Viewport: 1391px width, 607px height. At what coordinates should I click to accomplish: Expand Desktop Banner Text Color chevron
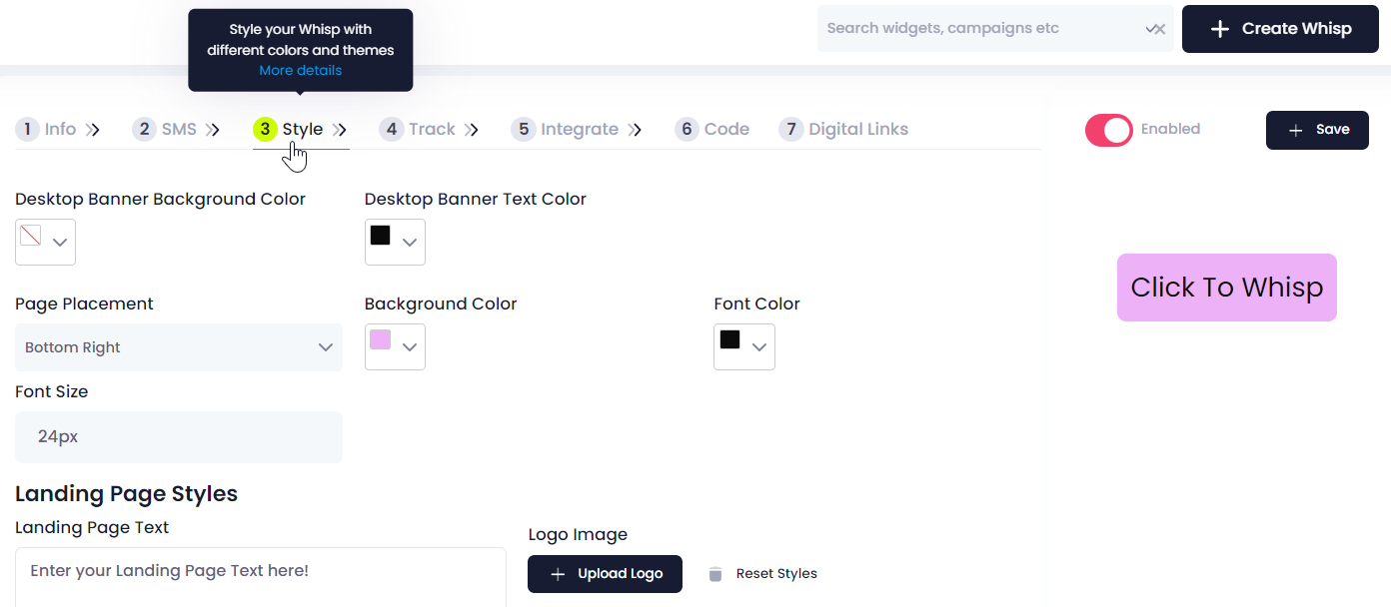410,243
